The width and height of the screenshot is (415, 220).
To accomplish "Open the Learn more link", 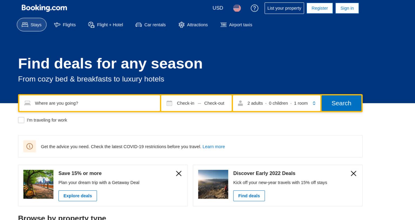I will click(214, 147).
